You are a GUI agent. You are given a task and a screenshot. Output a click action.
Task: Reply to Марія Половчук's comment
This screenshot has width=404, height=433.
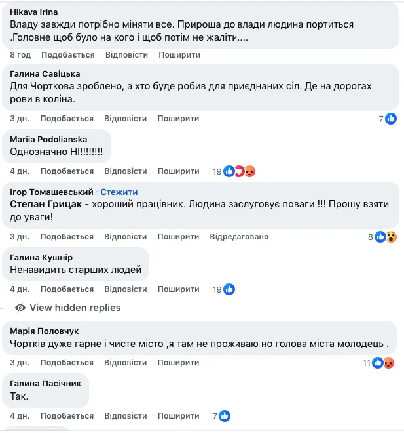point(126,363)
